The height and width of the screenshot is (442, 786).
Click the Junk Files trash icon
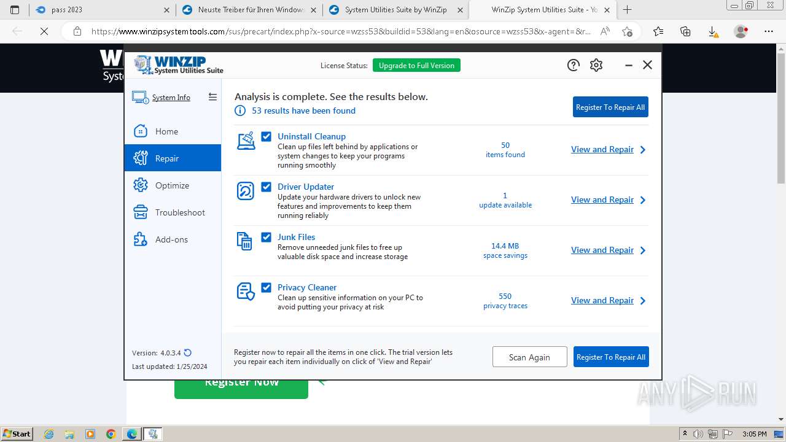[244, 241]
